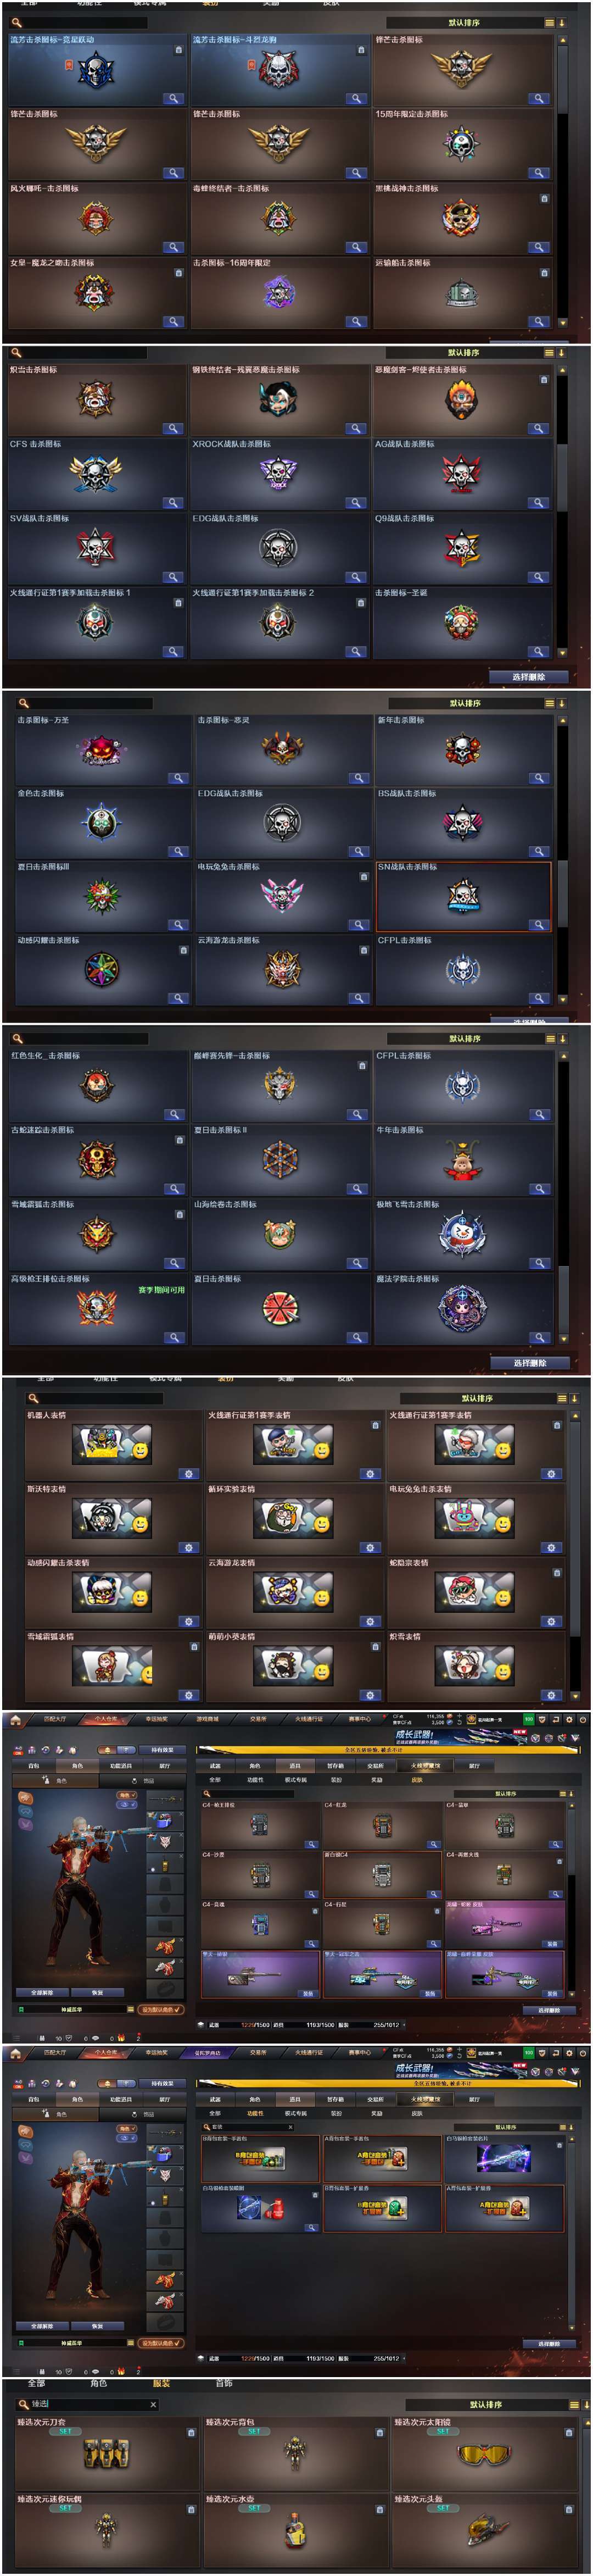
Task: Switch to the 首饰 tab
Action: tap(224, 2383)
